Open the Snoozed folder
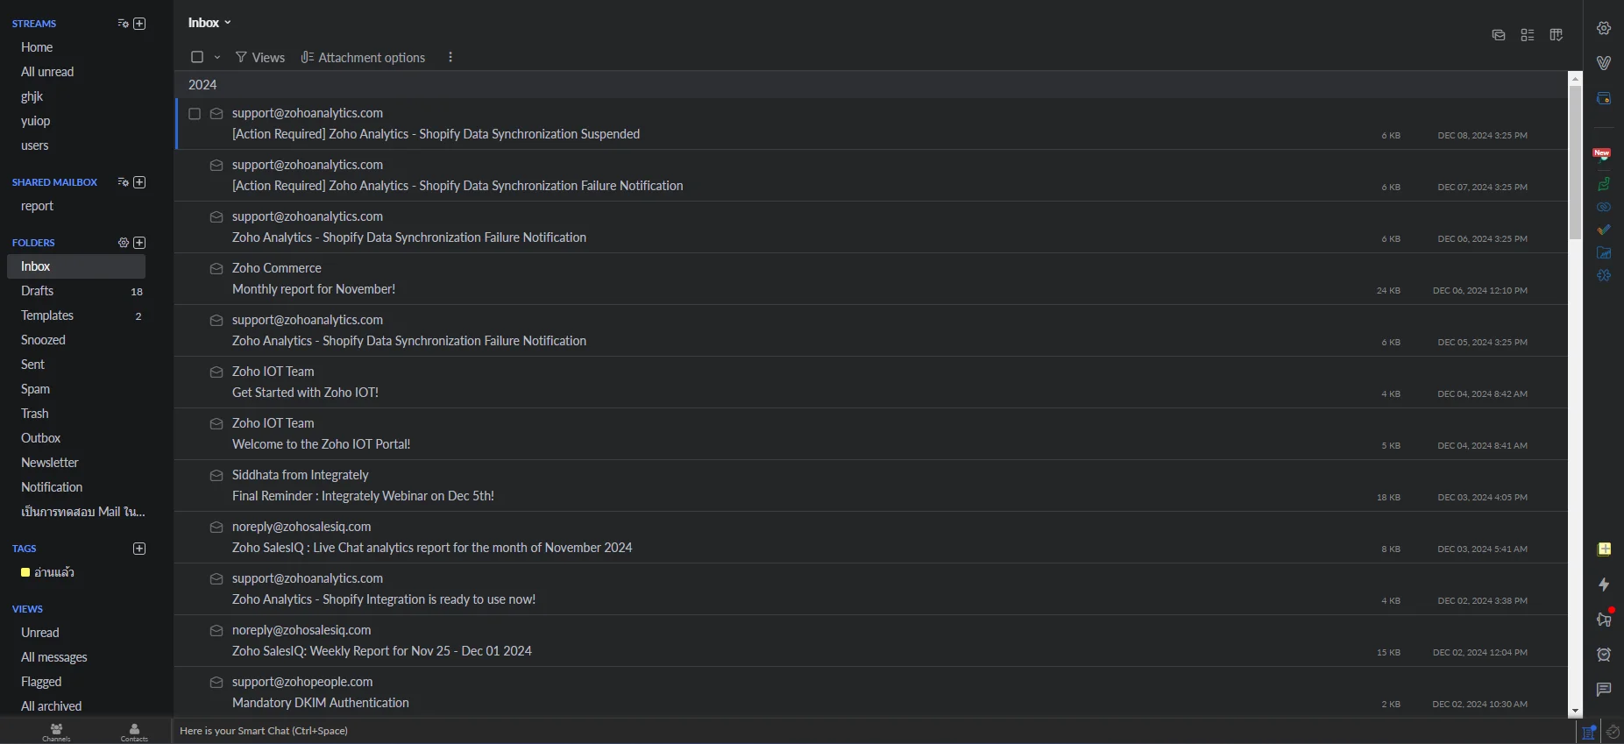This screenshot has width=1624, height=744. (76, 340)
